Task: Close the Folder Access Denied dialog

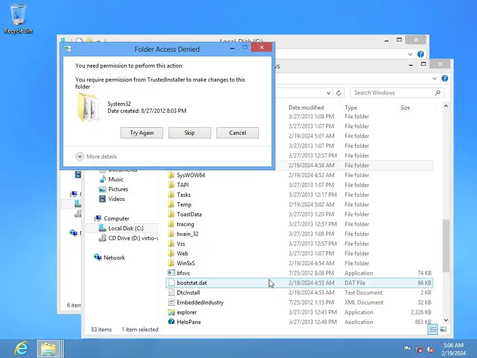Action: click(261, 47)
